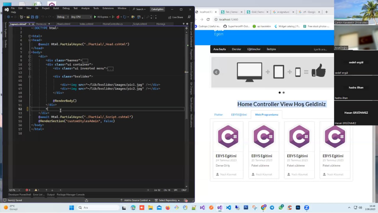This screenshot has width=378, height=213.
Task: Switch to the HomeController.cs tab
Action: (x=113, y=24)
